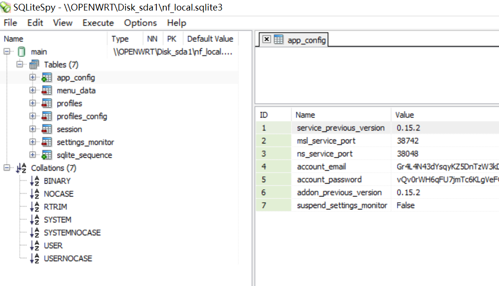Select the Collations (7) tree label

[x=54, y=168]
